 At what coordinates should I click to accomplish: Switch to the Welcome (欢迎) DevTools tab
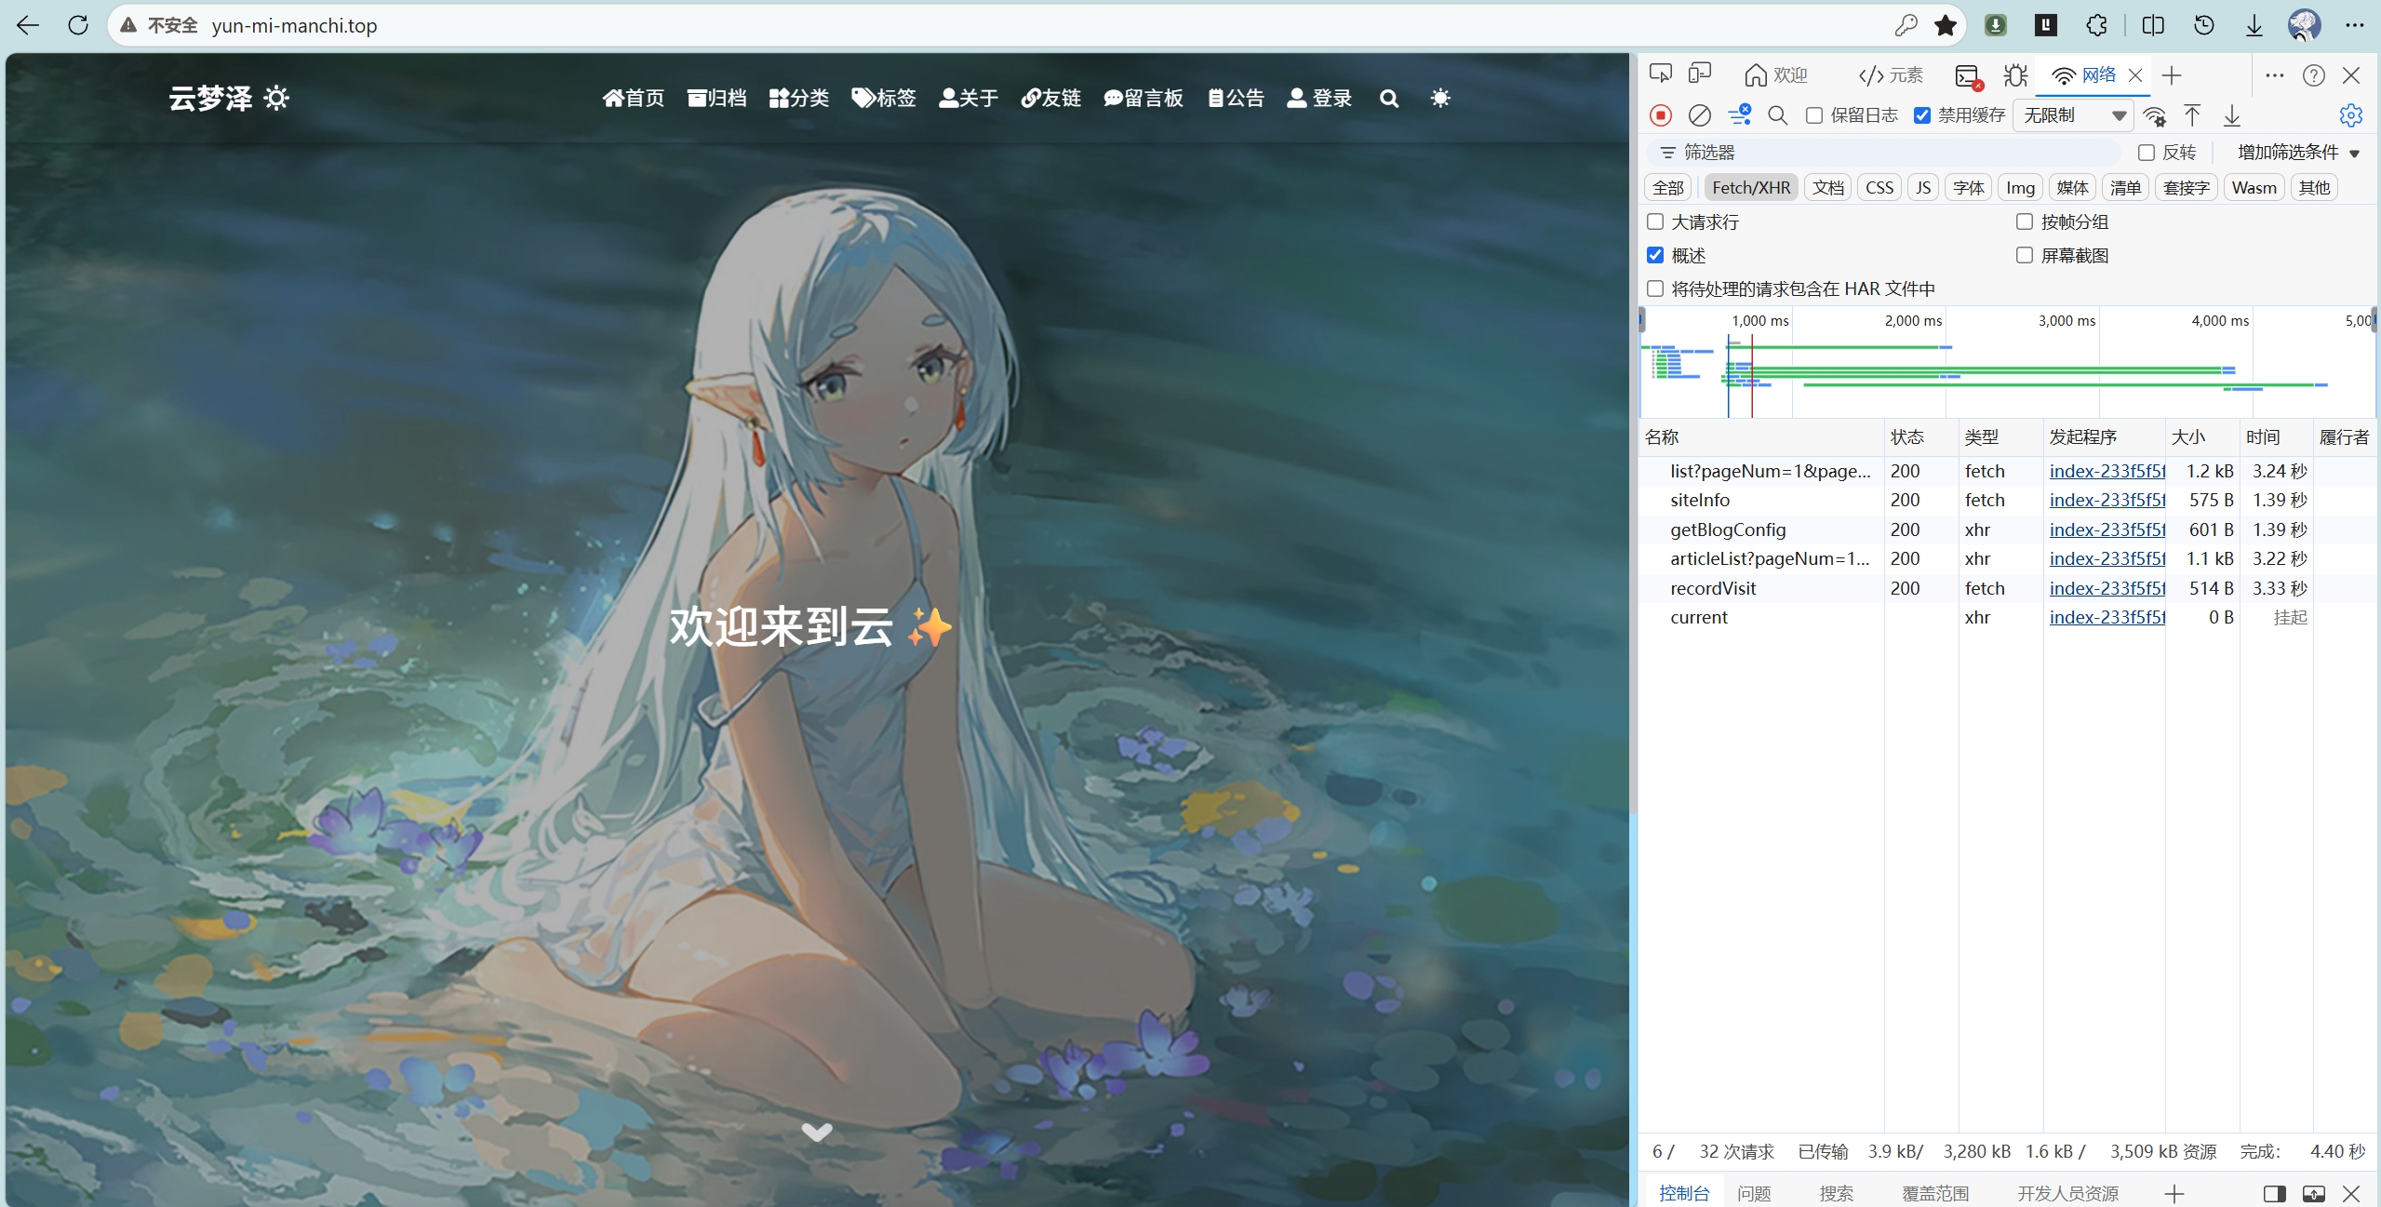[x=1776, y=75]
